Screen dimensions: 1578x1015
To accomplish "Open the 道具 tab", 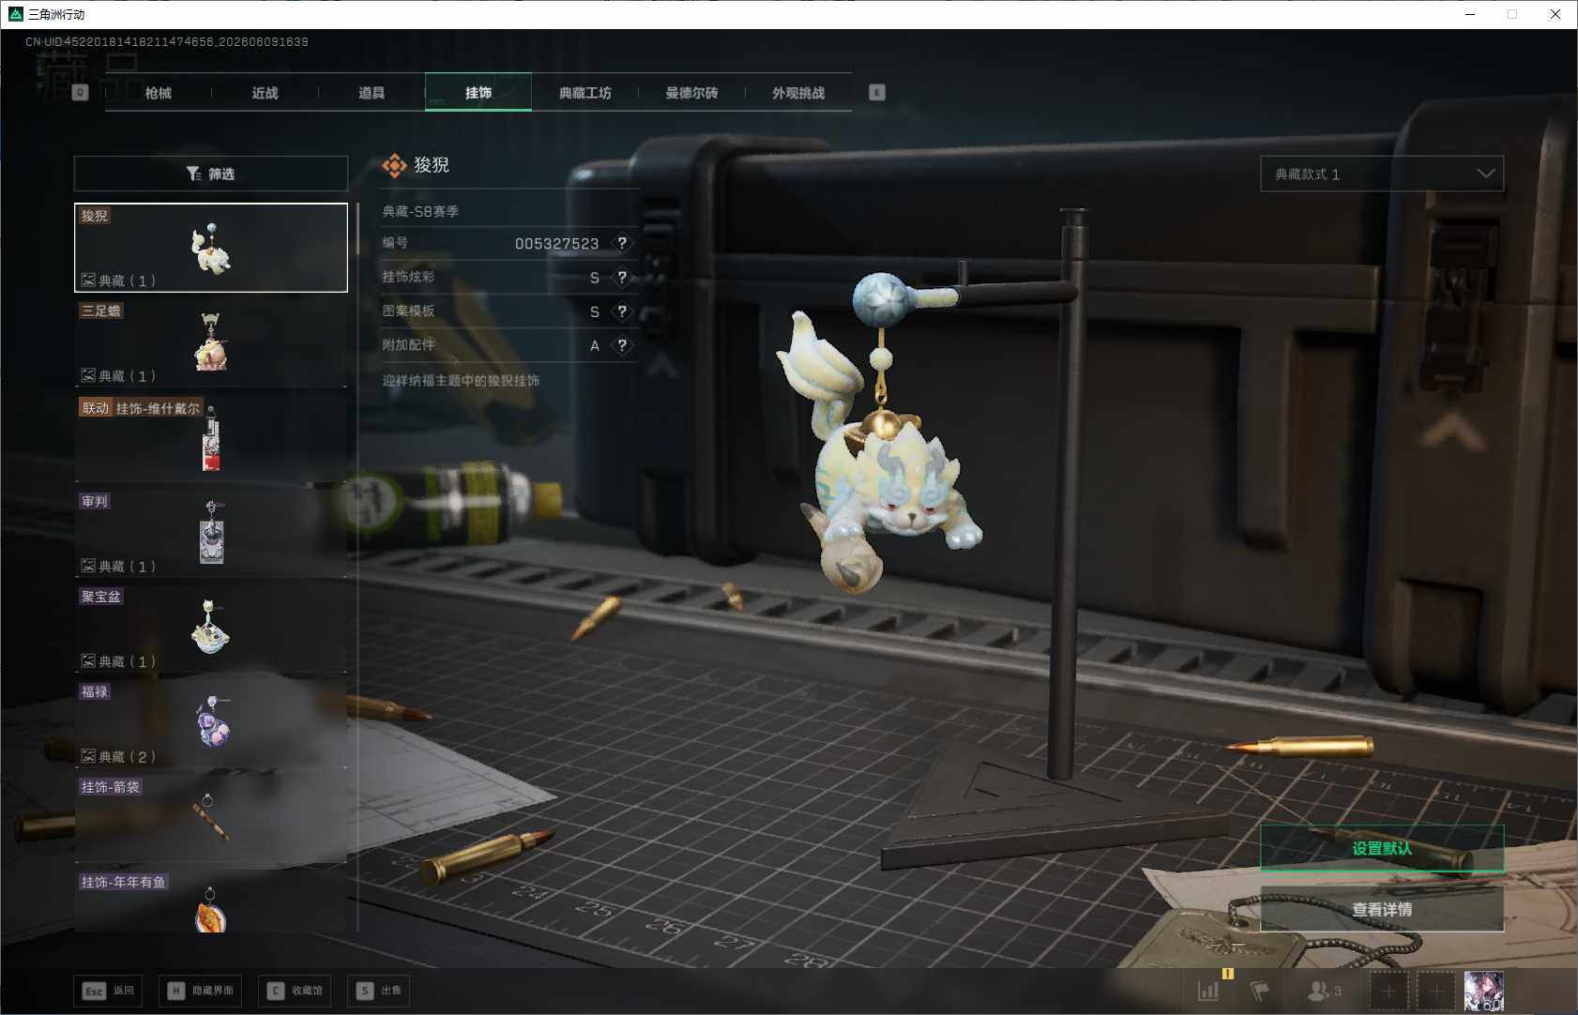I will tap(372, 93).
